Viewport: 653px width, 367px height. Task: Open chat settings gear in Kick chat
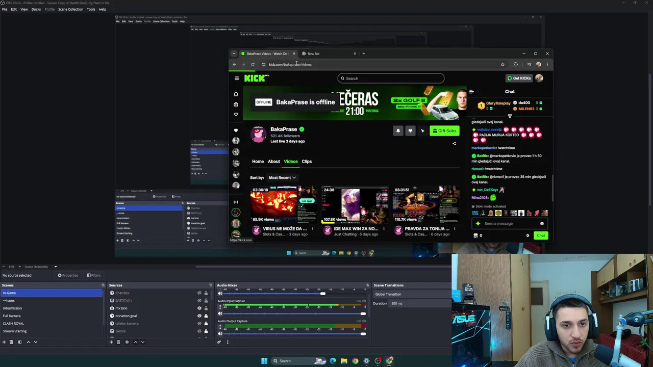point(528,235)
